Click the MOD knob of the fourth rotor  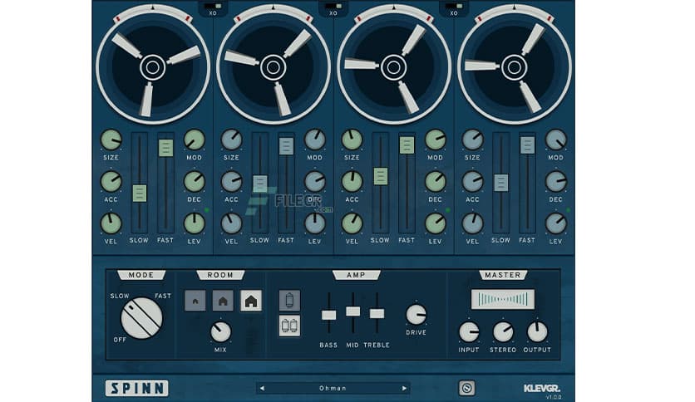(x=556, y=140)
